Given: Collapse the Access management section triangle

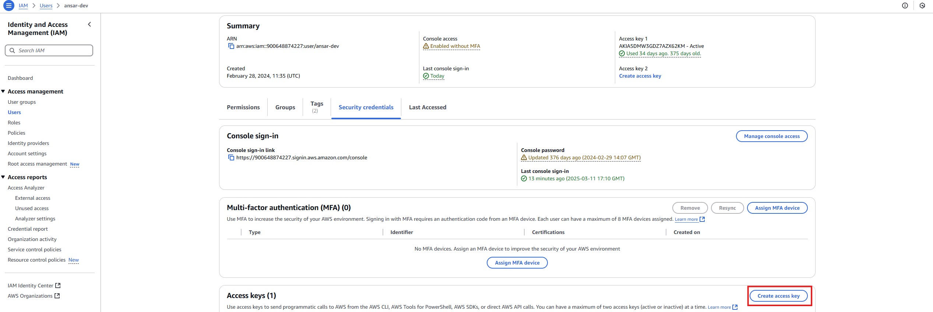Looking at the screenshot, I should [3, 91].
